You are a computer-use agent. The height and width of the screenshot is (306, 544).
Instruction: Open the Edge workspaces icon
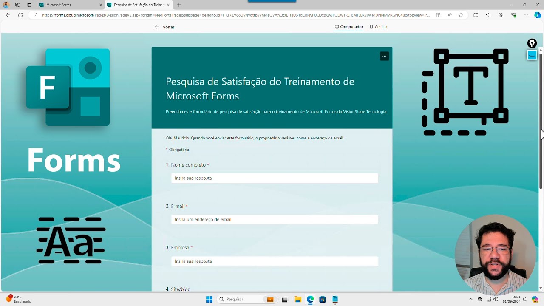pos(17,5)
